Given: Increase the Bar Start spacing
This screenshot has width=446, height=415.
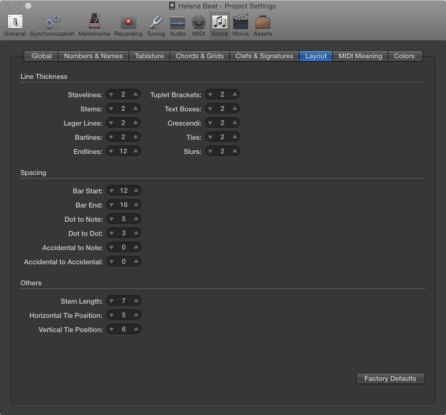Looking at the screenshot, I should click(135, 190).
